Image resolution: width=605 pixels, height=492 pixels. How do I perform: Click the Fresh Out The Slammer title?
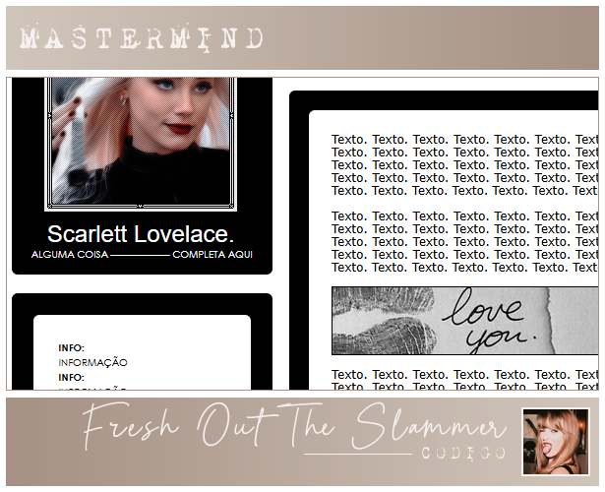coord(294,426)
